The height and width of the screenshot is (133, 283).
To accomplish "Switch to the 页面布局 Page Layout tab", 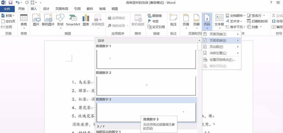I will (62, 9).
